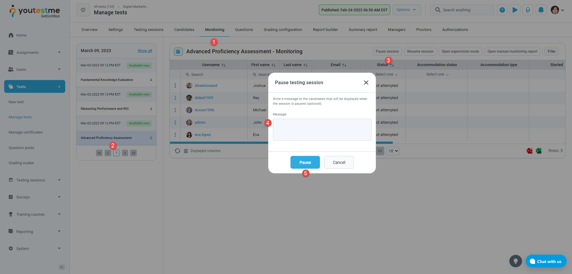The width and height of the screenshot is (572, 274).
Task: Open the Grading configuration tab
Action: click(283, 30)
